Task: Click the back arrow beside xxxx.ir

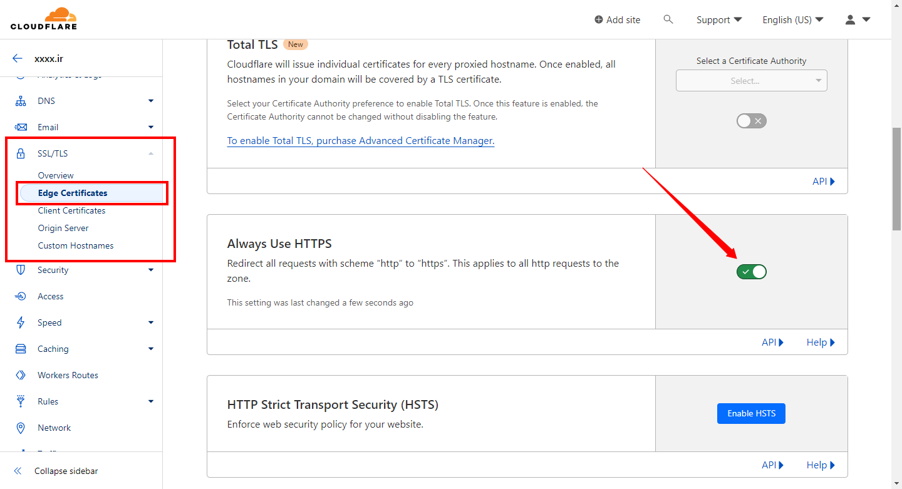Action: point(18,59)
